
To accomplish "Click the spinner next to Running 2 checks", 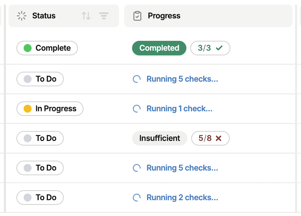I will coord(136,197).
